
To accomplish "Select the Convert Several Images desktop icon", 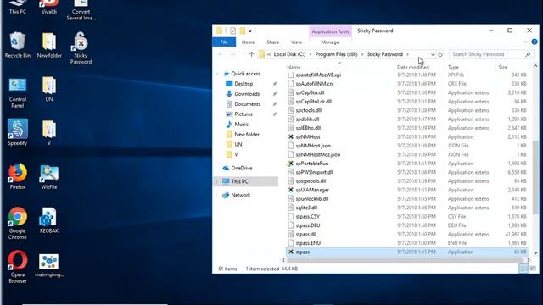I will pyautogui.click(x=81, y=10).
